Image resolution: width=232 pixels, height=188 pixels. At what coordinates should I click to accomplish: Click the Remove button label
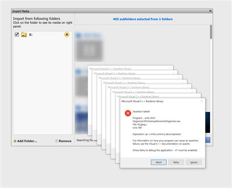(x=65, y=141)
